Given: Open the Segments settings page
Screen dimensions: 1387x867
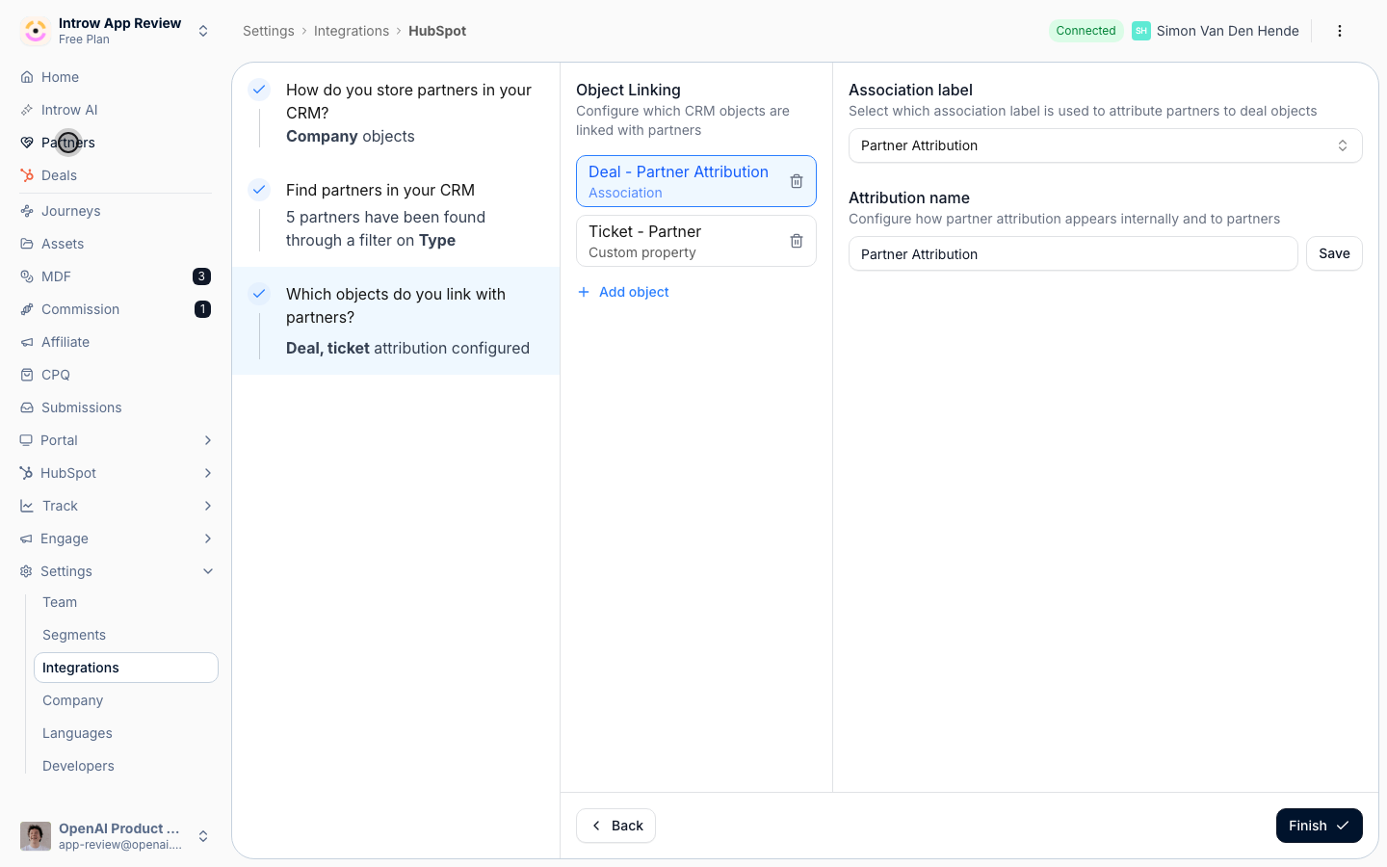Looking at the screenshot, I should 125,635.
